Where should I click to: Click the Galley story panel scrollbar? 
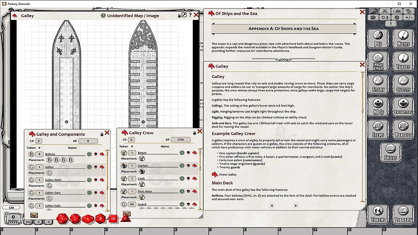[362, 111]
